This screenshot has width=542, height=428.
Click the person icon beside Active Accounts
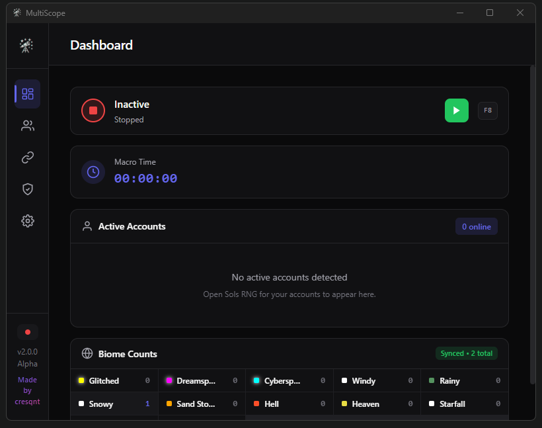87,226
